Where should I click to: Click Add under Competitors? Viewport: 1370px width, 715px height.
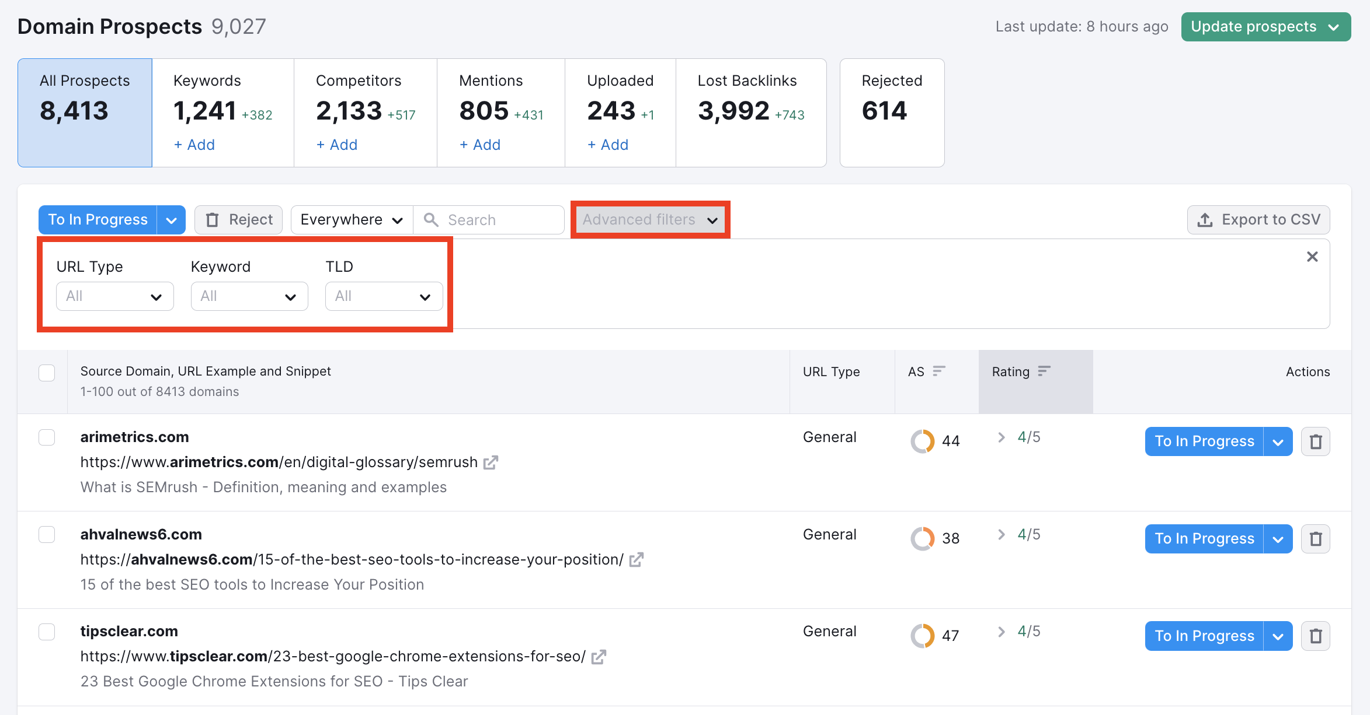click(x=336, y=145)
